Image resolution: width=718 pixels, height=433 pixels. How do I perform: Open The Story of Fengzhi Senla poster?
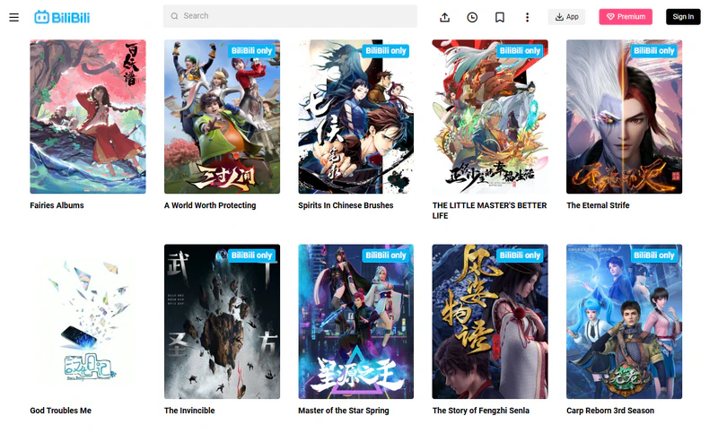(490, 322)
